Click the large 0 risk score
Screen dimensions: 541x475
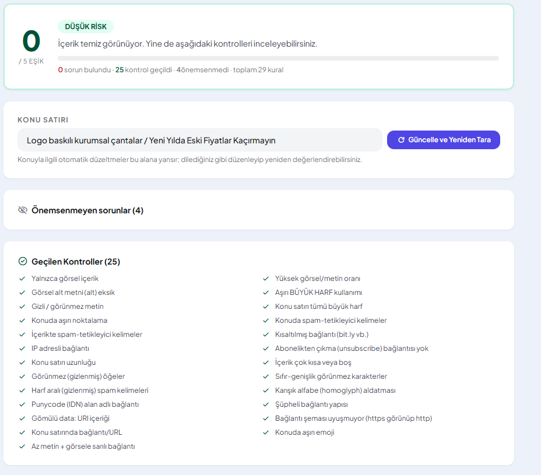click(31, 41)
